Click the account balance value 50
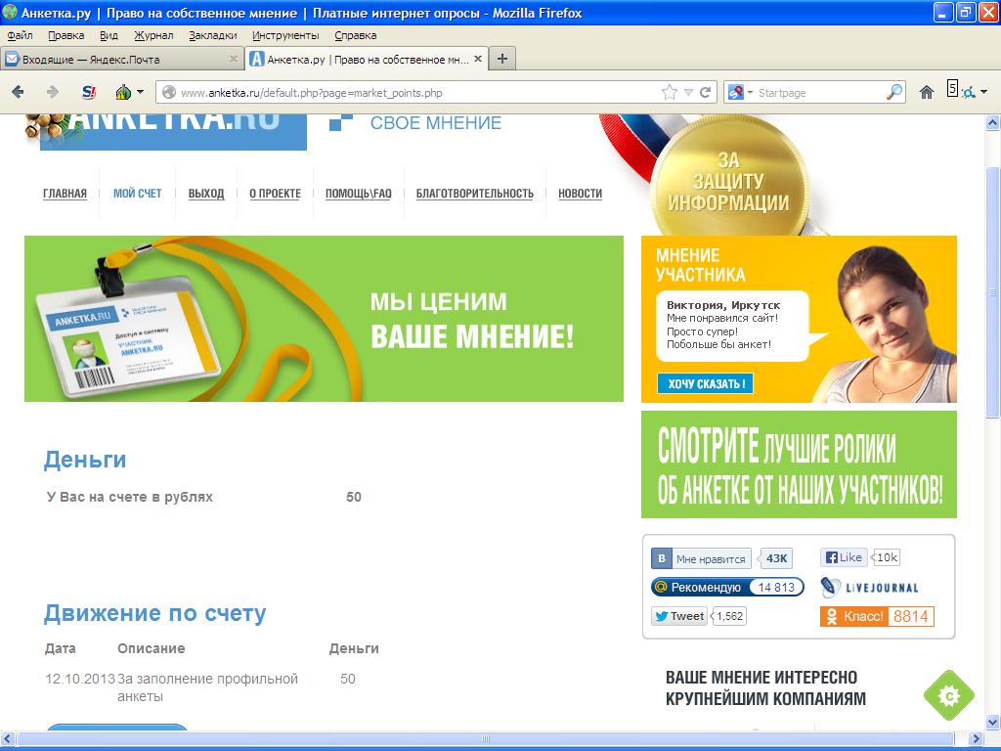 pos(354,497)
